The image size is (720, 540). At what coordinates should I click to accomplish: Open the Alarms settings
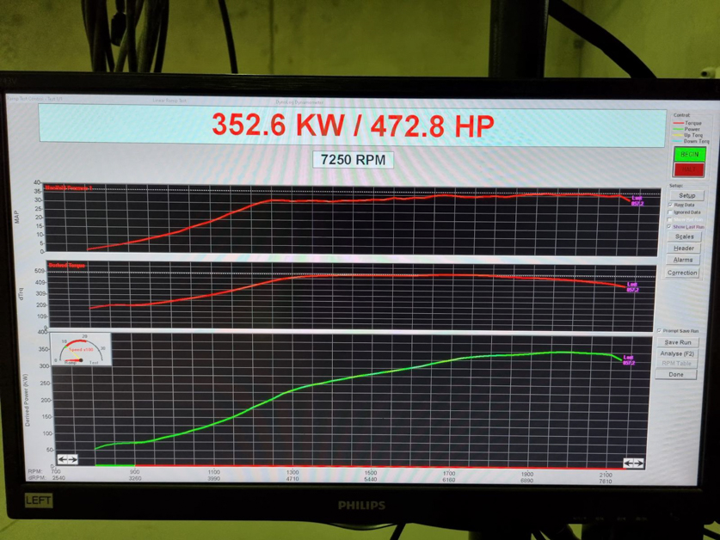684,260
